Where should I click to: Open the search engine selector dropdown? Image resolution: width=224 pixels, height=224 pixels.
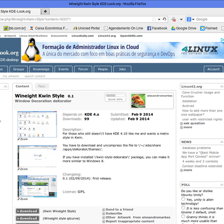point(193,19)
